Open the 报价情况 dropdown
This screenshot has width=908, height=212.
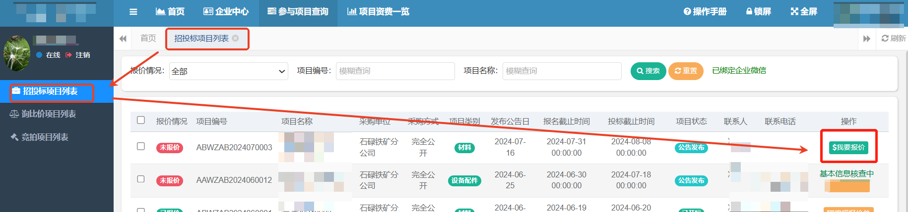[229, 71]
